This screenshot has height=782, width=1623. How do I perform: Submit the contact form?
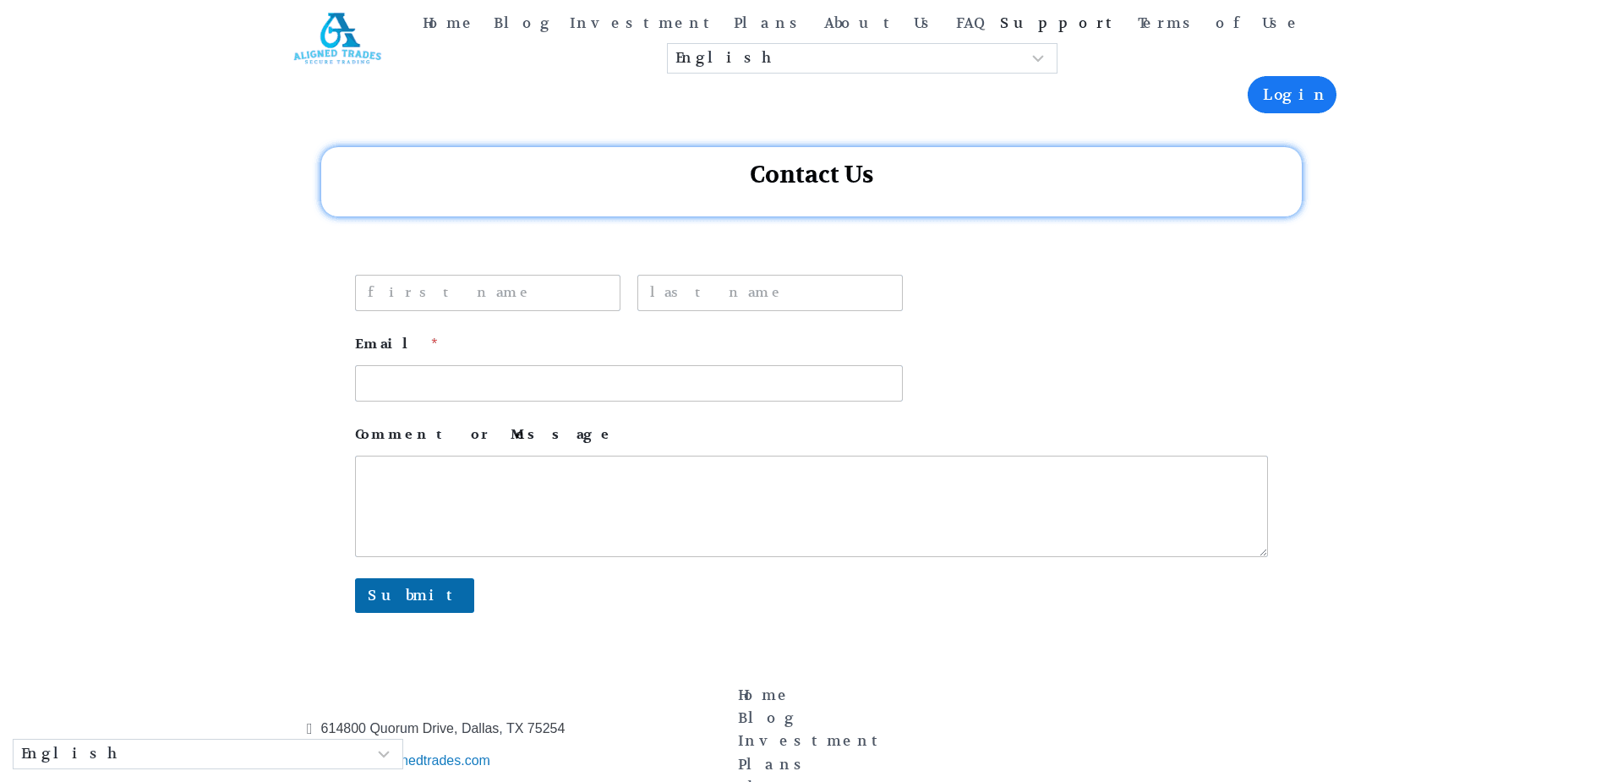click(x=413, y=595)
